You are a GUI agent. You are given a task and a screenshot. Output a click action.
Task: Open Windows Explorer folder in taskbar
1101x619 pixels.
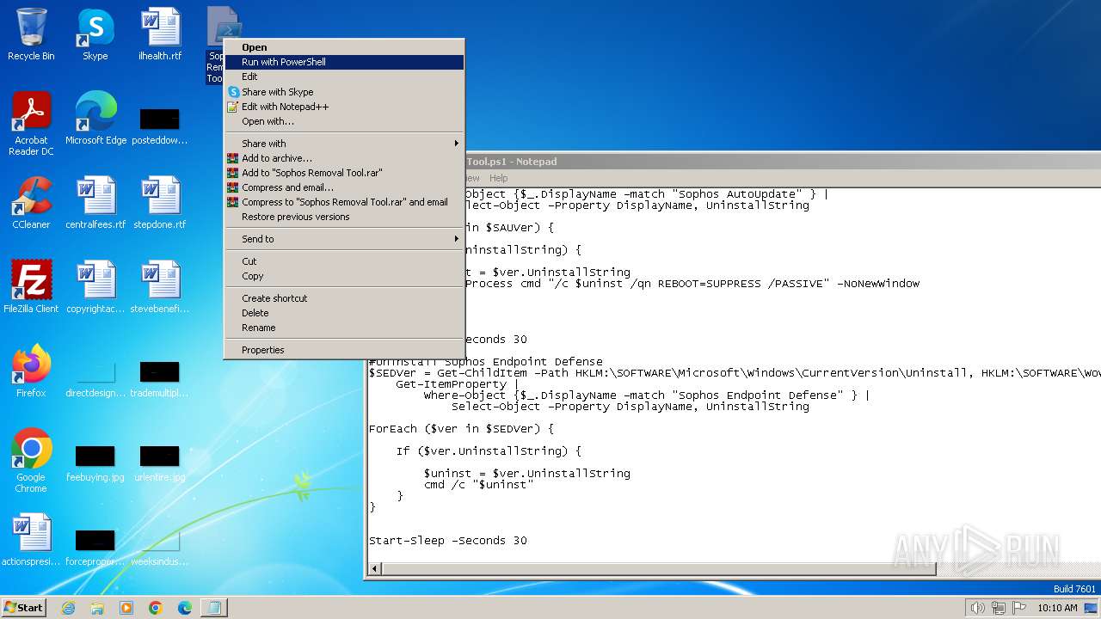coord(97,608)
